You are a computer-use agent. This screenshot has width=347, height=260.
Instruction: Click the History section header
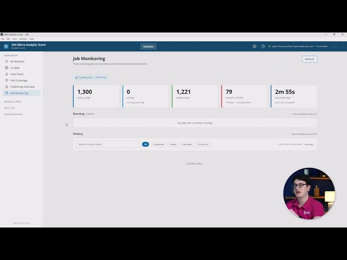tap(78, 134)
